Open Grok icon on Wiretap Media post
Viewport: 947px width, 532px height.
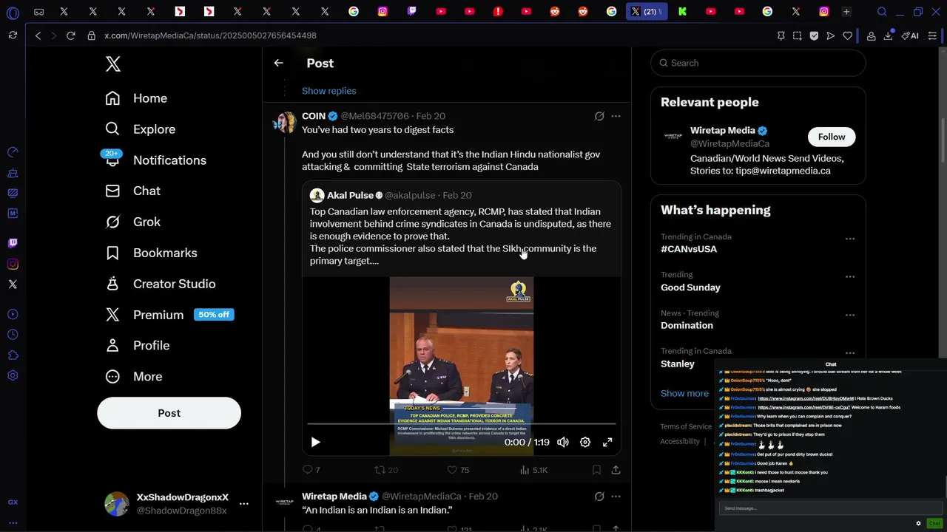tap(599, 497)
